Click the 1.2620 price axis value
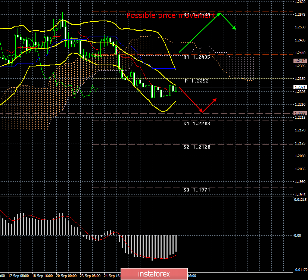Screen dimensions: 308x280 pos(300,2)
